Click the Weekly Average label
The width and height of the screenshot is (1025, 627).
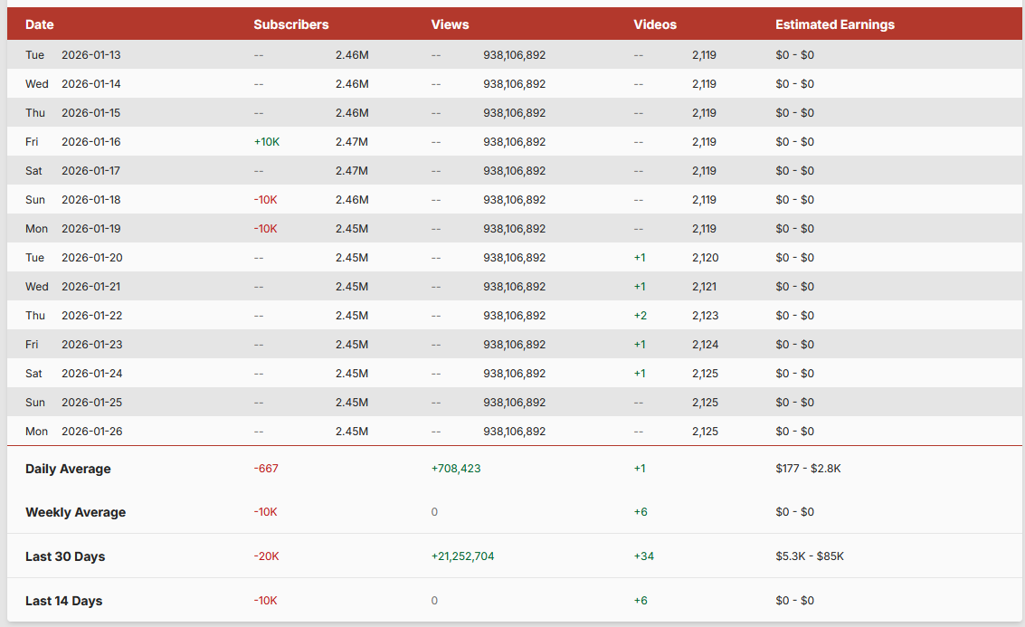[x=75, y=513]
